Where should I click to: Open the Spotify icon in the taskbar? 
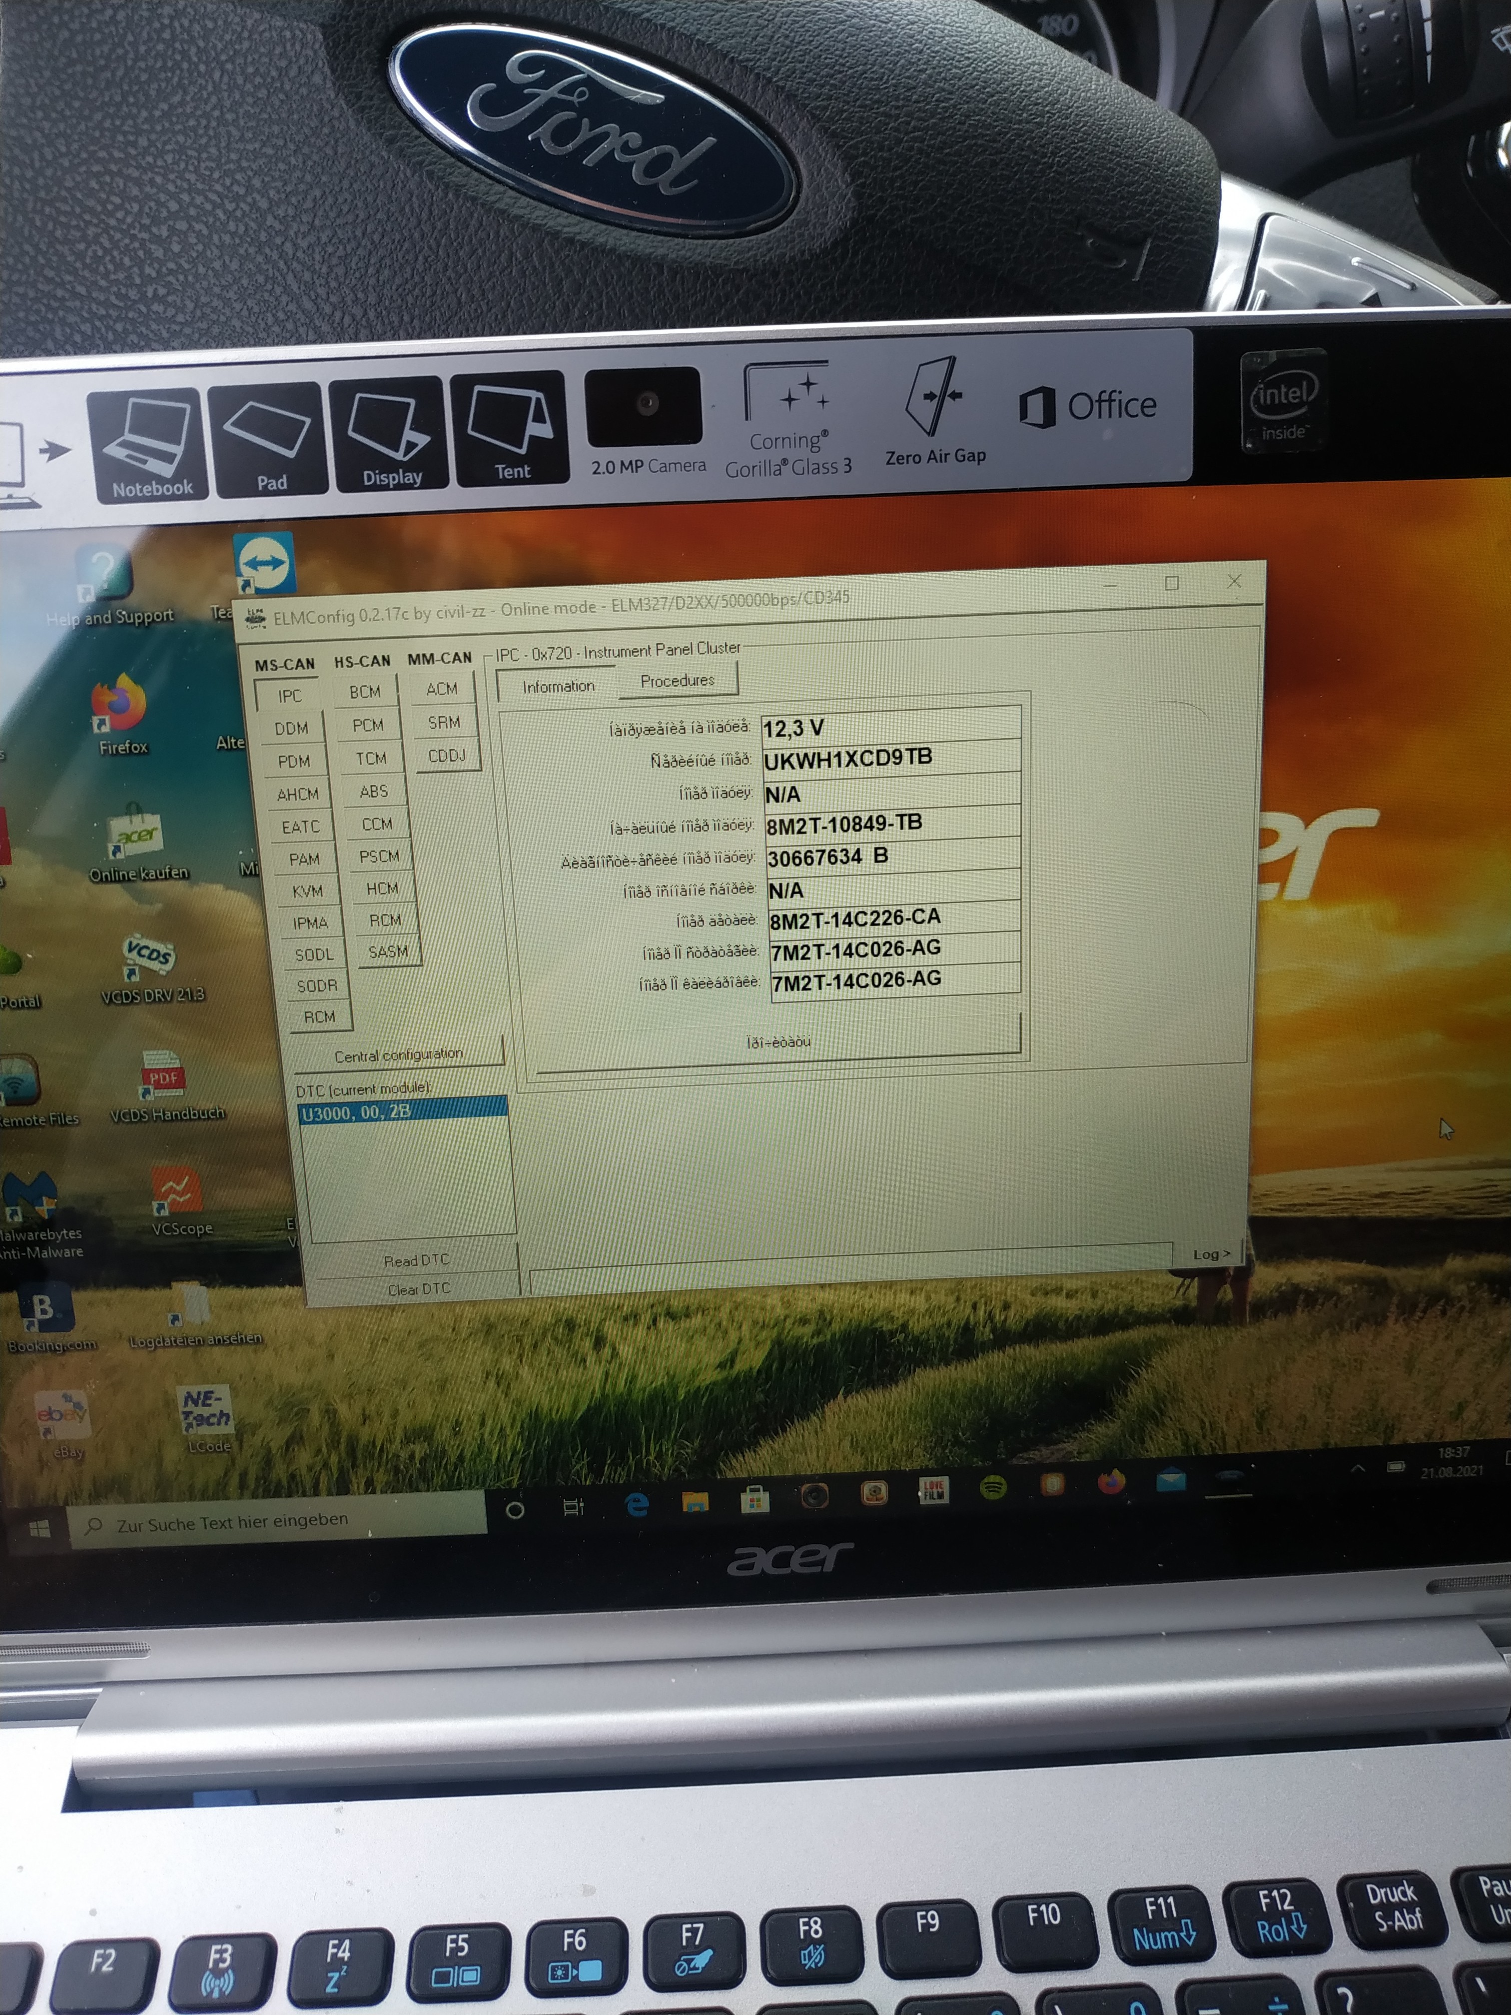click(x=993, y=1488)
